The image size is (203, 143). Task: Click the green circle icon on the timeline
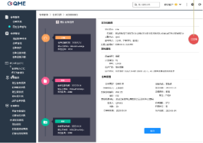coord(45,122)
